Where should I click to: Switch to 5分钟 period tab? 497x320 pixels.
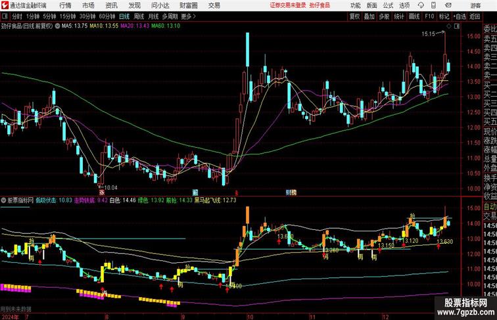49,16
